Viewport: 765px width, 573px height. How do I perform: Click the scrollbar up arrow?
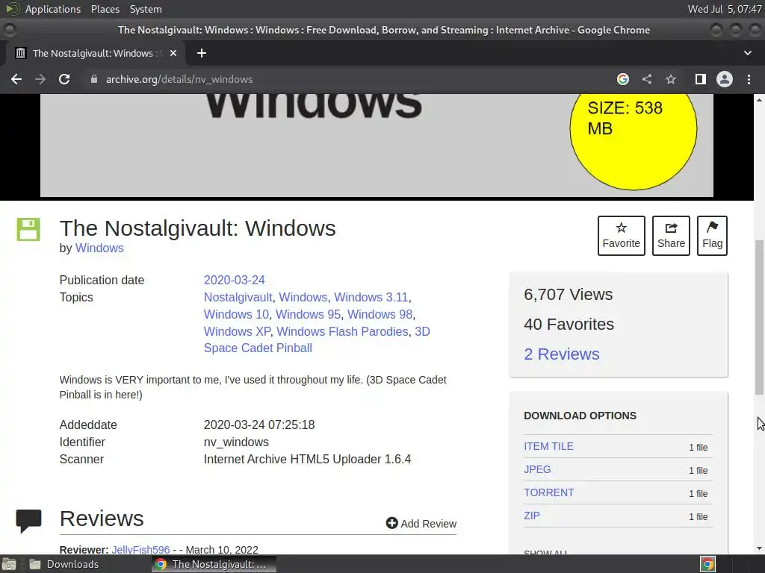click(759, 99)
